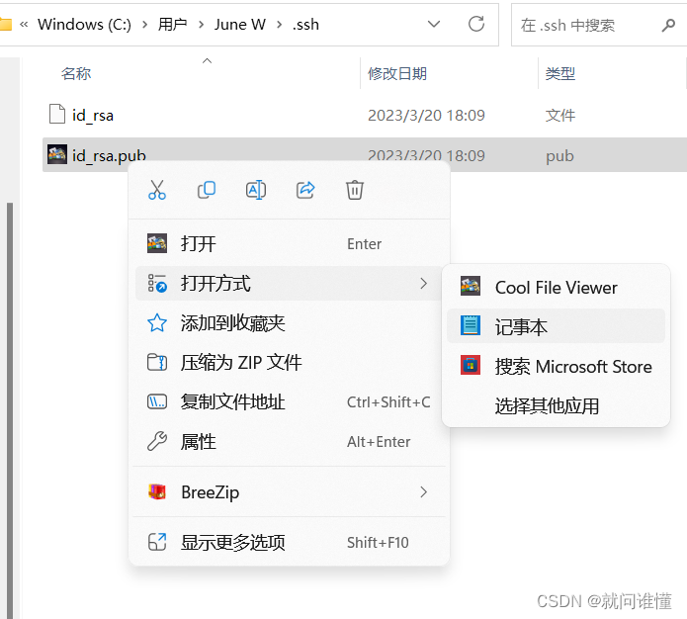Choose 添加到收藏夹 entry
The width and height of the screenshot is (687, 619).
click(289, 323)
